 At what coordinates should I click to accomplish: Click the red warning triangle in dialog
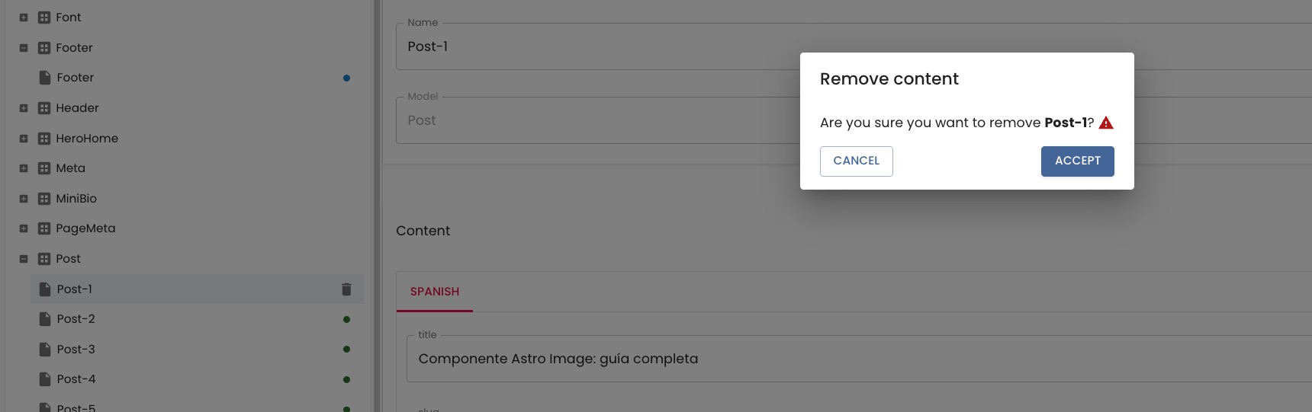1106,123
